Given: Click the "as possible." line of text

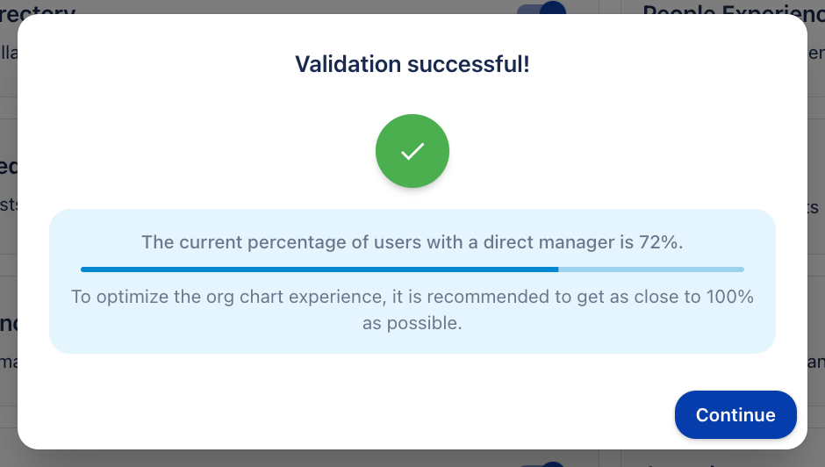Looking at the screenshot, I should (x=412, y=323).
